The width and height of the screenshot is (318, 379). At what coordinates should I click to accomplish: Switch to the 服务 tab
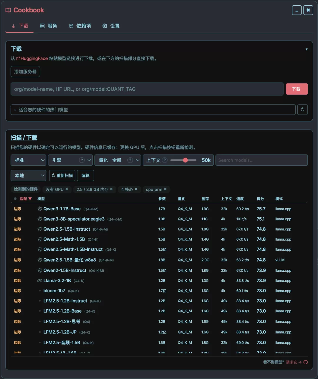[49, 26]
